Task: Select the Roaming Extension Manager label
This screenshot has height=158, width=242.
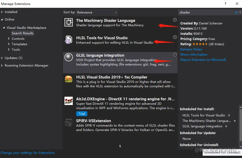Action: point(27,65)
